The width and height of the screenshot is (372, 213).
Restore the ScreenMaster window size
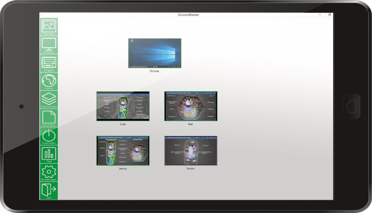pyautogui.click(x=329, y=15)
